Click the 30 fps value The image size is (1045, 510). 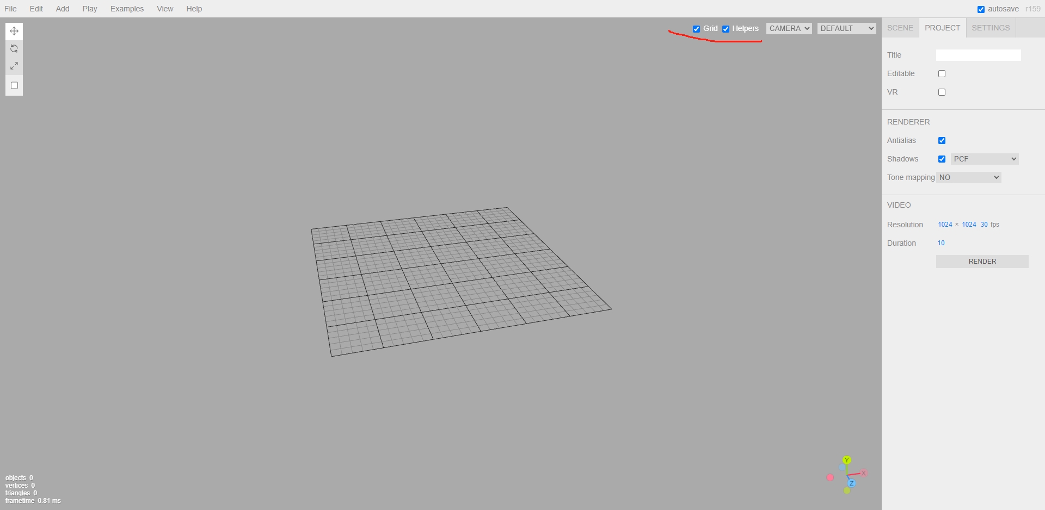[984, 225]
